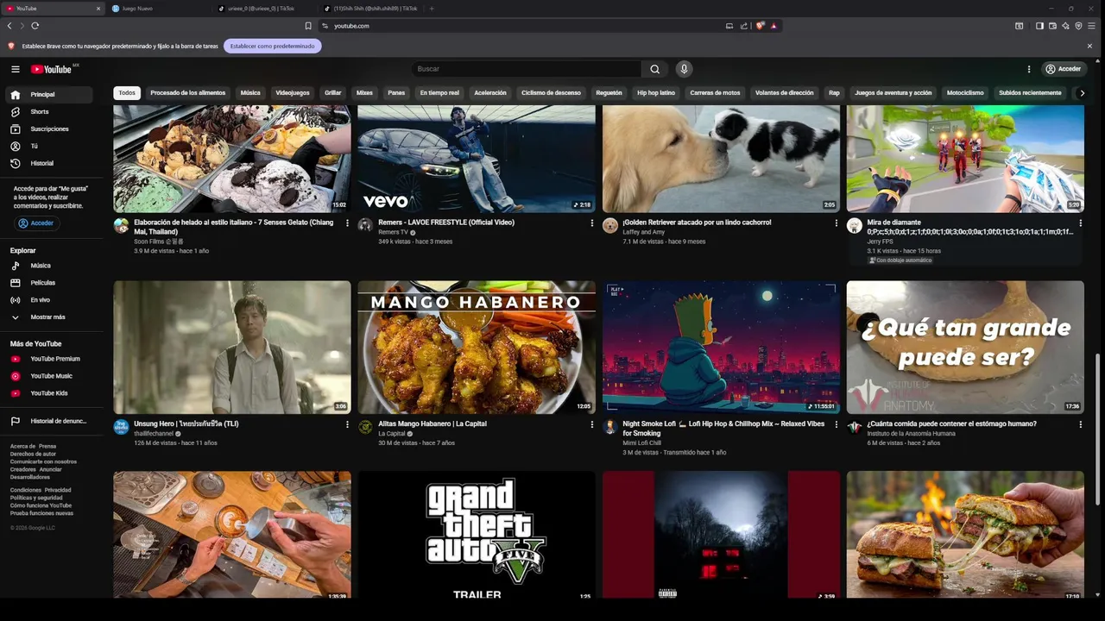1105x621 pixels.
Task: Click Soon Films channel avatar
Action: click(x=121, y=226)
